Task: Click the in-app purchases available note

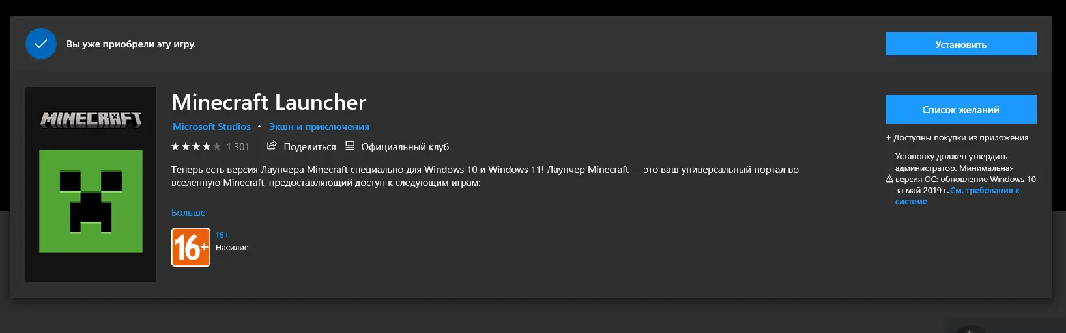Action: (957, 138)
